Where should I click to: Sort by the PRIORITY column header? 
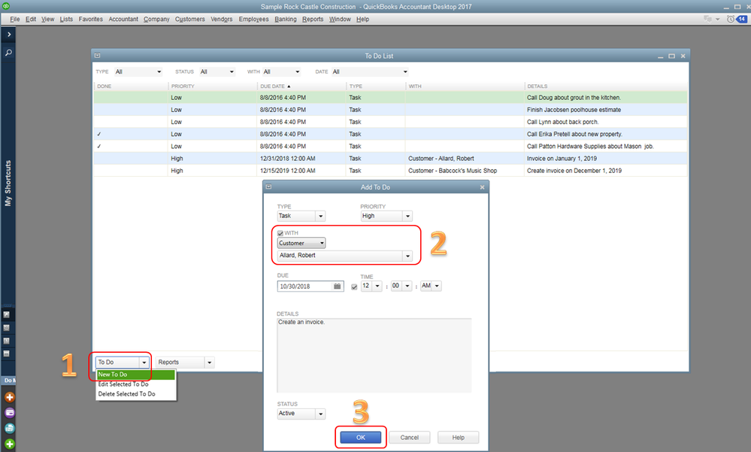tap(183, 86)
